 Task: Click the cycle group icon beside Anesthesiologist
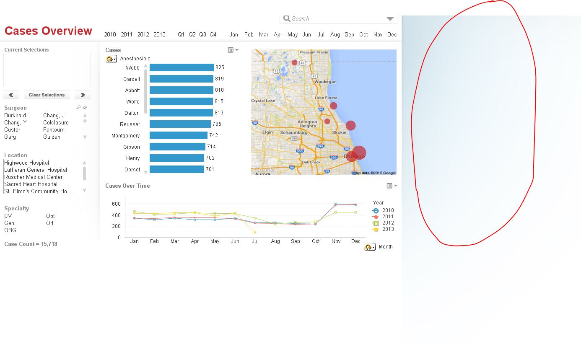[x=111, y=59]
